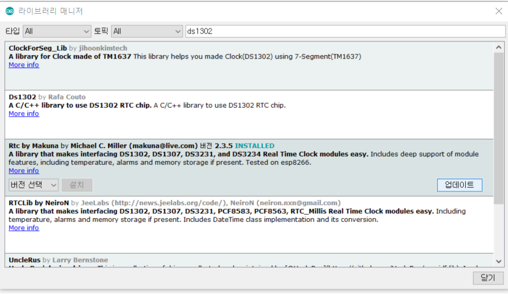The height and width of the screenshot is (294, 508).
Task: Click the Arduino logo icon in title bar
Action: [10, 11]
